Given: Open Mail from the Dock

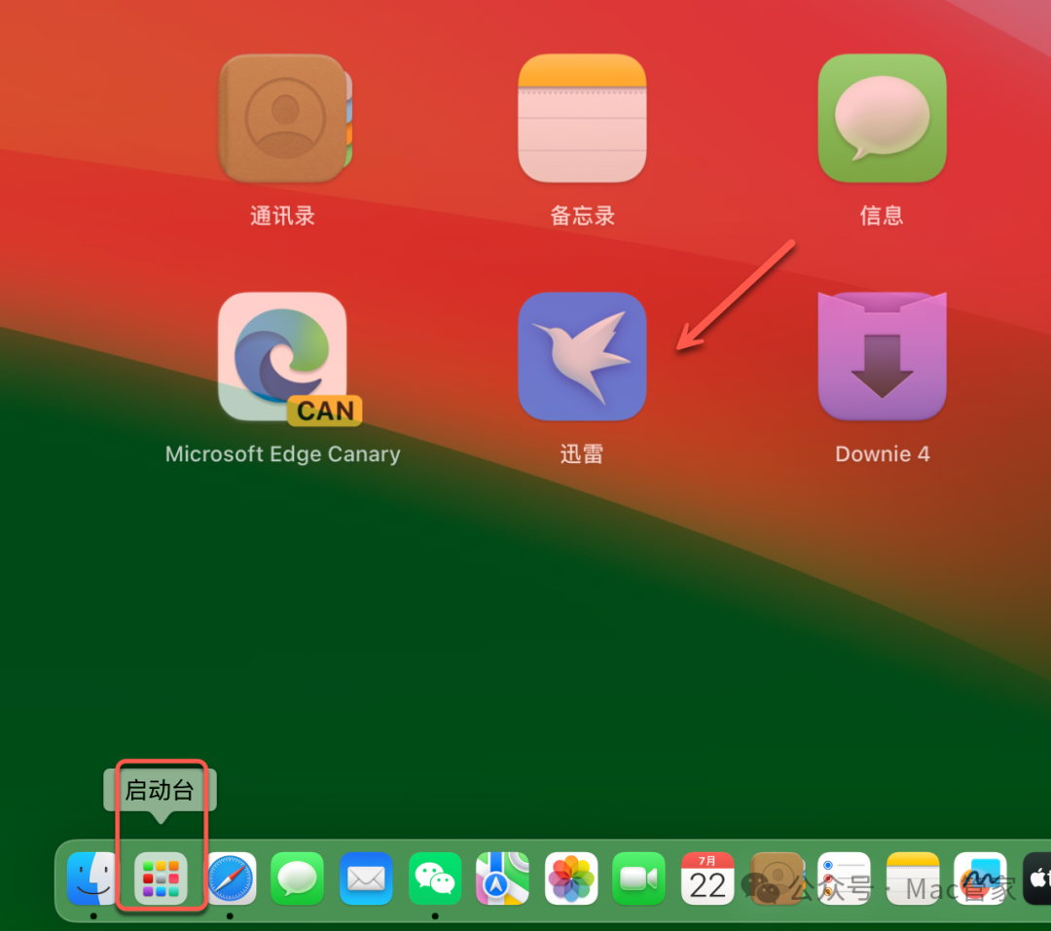Looking at the screenshot, I should click(366, 878).
